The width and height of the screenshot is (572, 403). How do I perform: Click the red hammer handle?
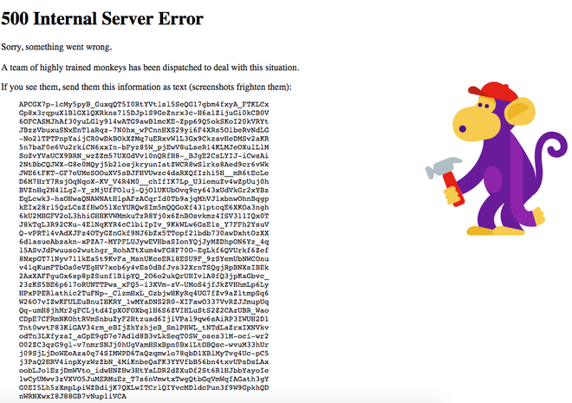(454, 189)
